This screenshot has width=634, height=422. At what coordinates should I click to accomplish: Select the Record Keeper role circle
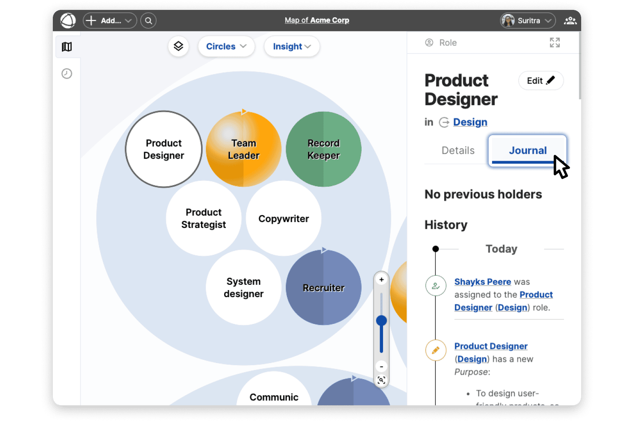point(324,149)
